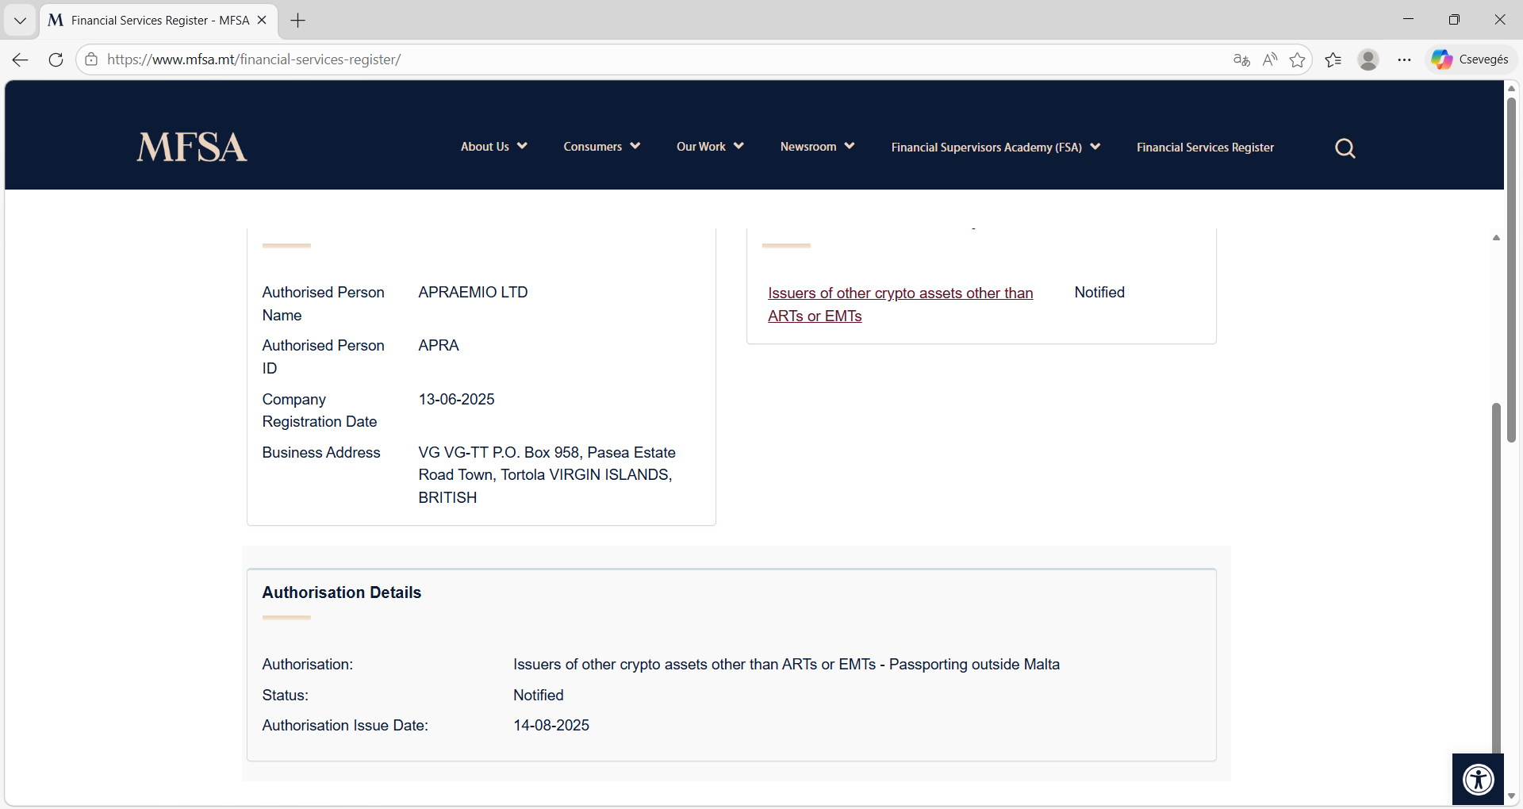The width and height of the screenshot is (1523, 809).
Task: Click the business address text
Action: (547, 475)
